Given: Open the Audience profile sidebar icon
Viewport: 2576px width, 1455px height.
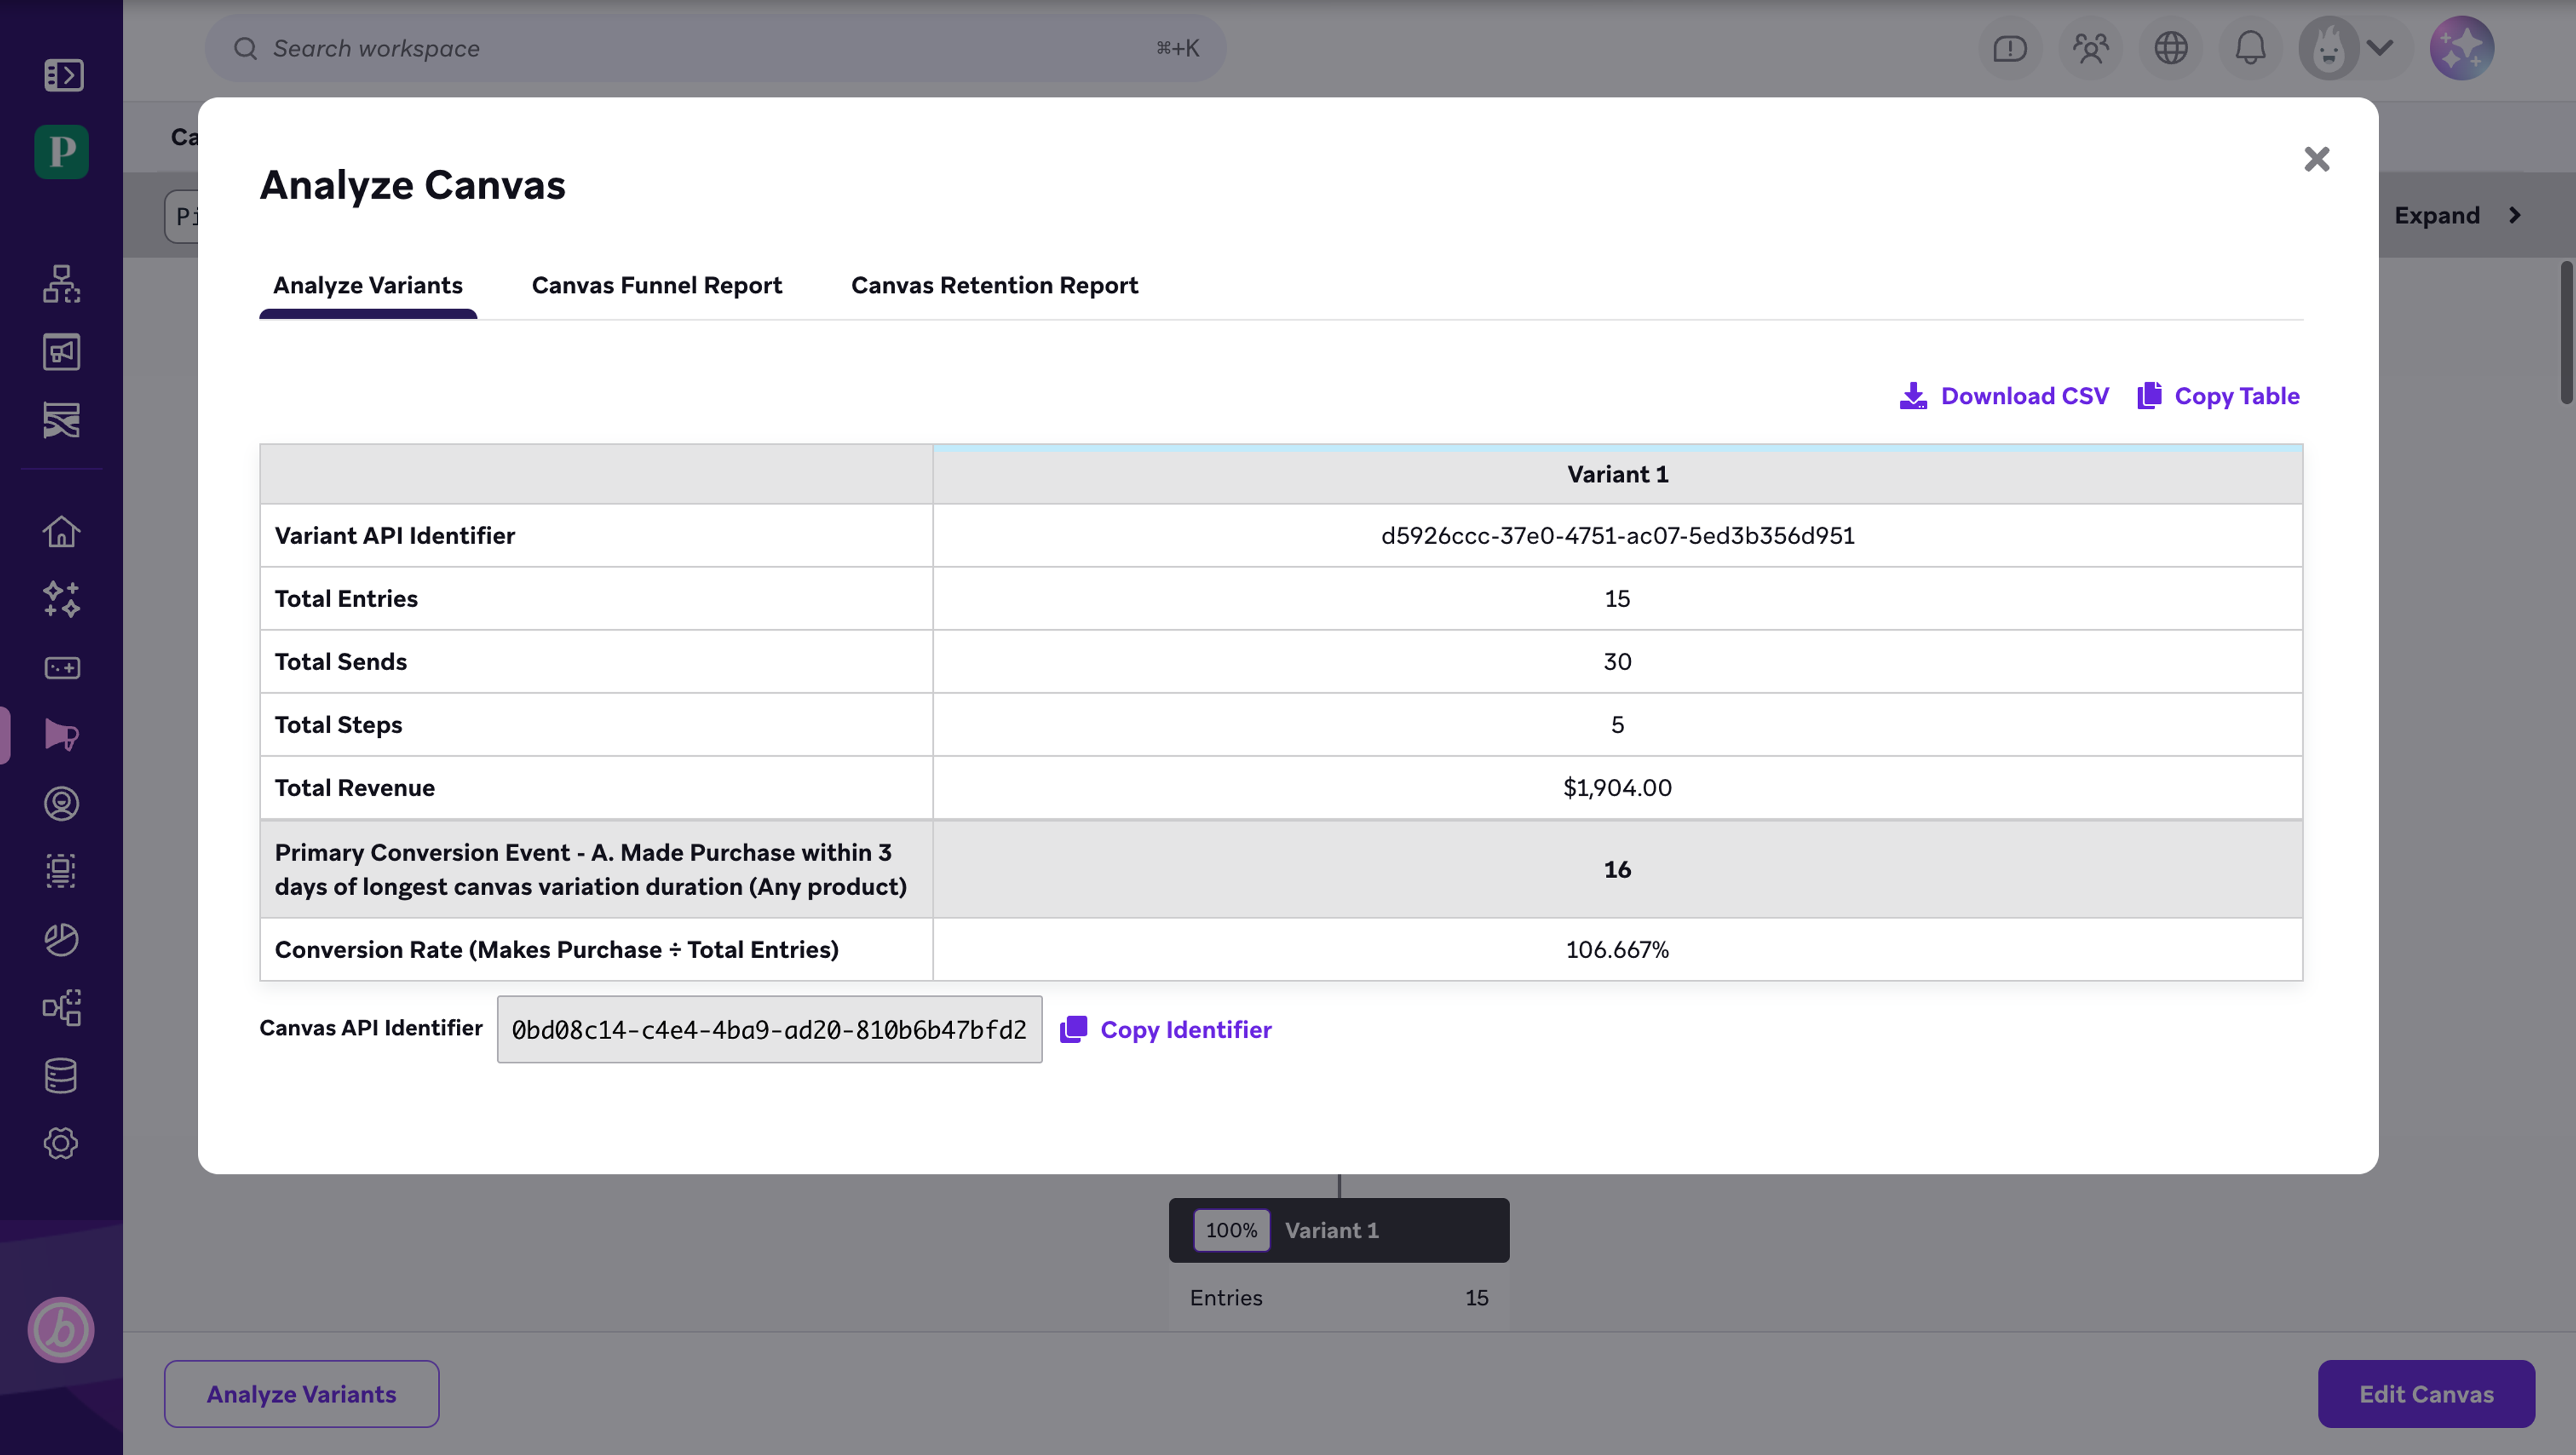Looking at the screenshot, I should (x=61, y=803).
